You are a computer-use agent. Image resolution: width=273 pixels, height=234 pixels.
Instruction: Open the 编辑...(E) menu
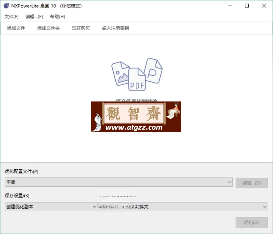34,17
